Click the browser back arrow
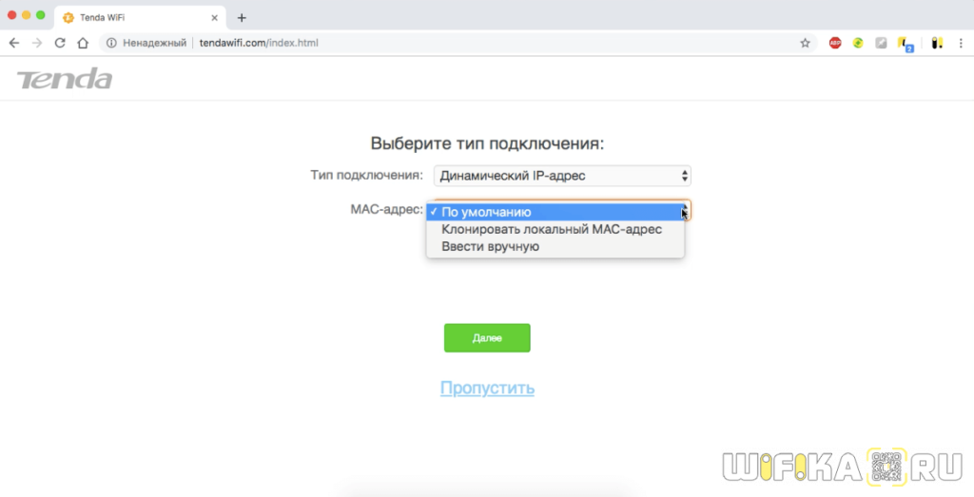974x497 pixels. (x=13, y=43)
